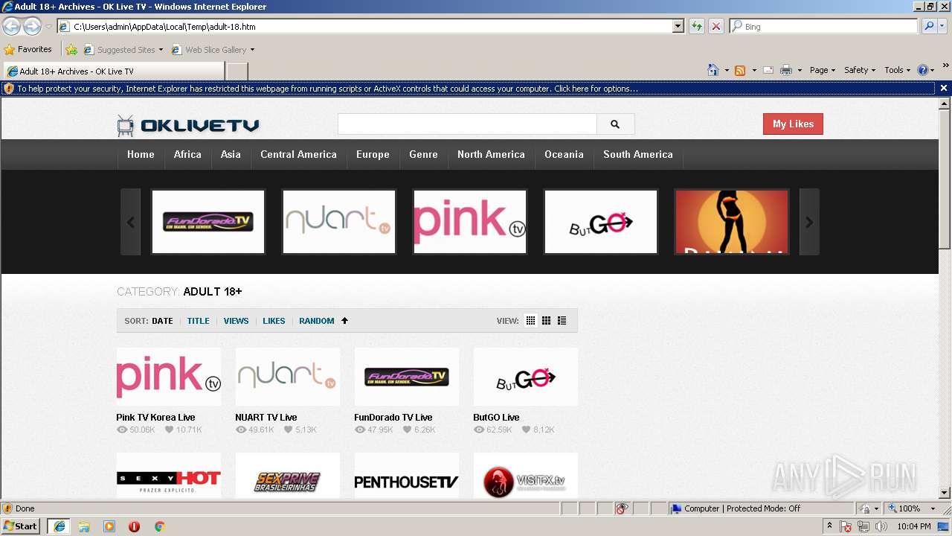This screenshot has width=952, height=536.
Task: Click the Refresh page icon
Action: pos(697,26)
